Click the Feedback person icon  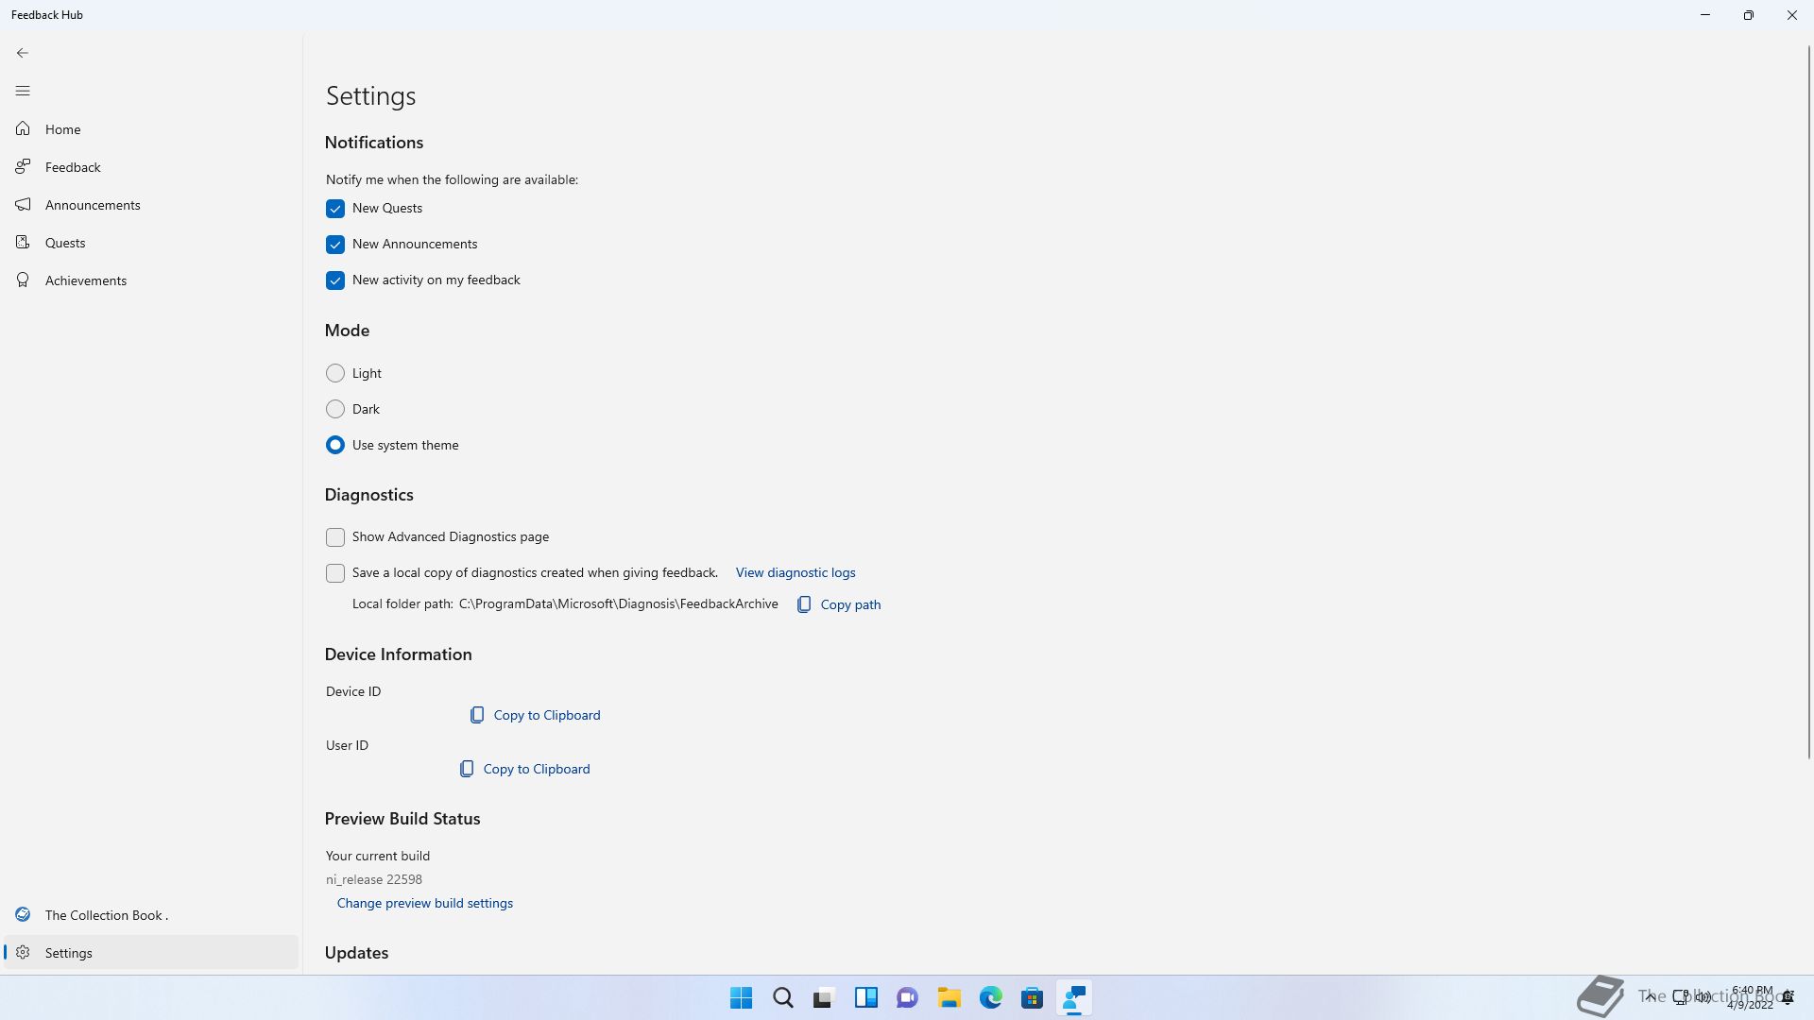pos(23,166)
